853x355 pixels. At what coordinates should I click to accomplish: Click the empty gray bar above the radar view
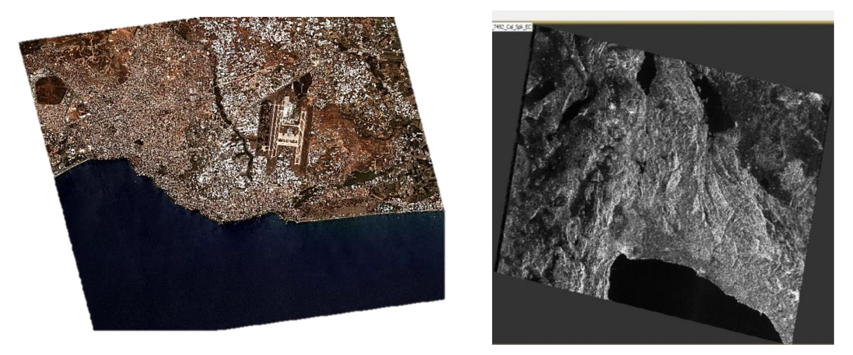point(662,16)
